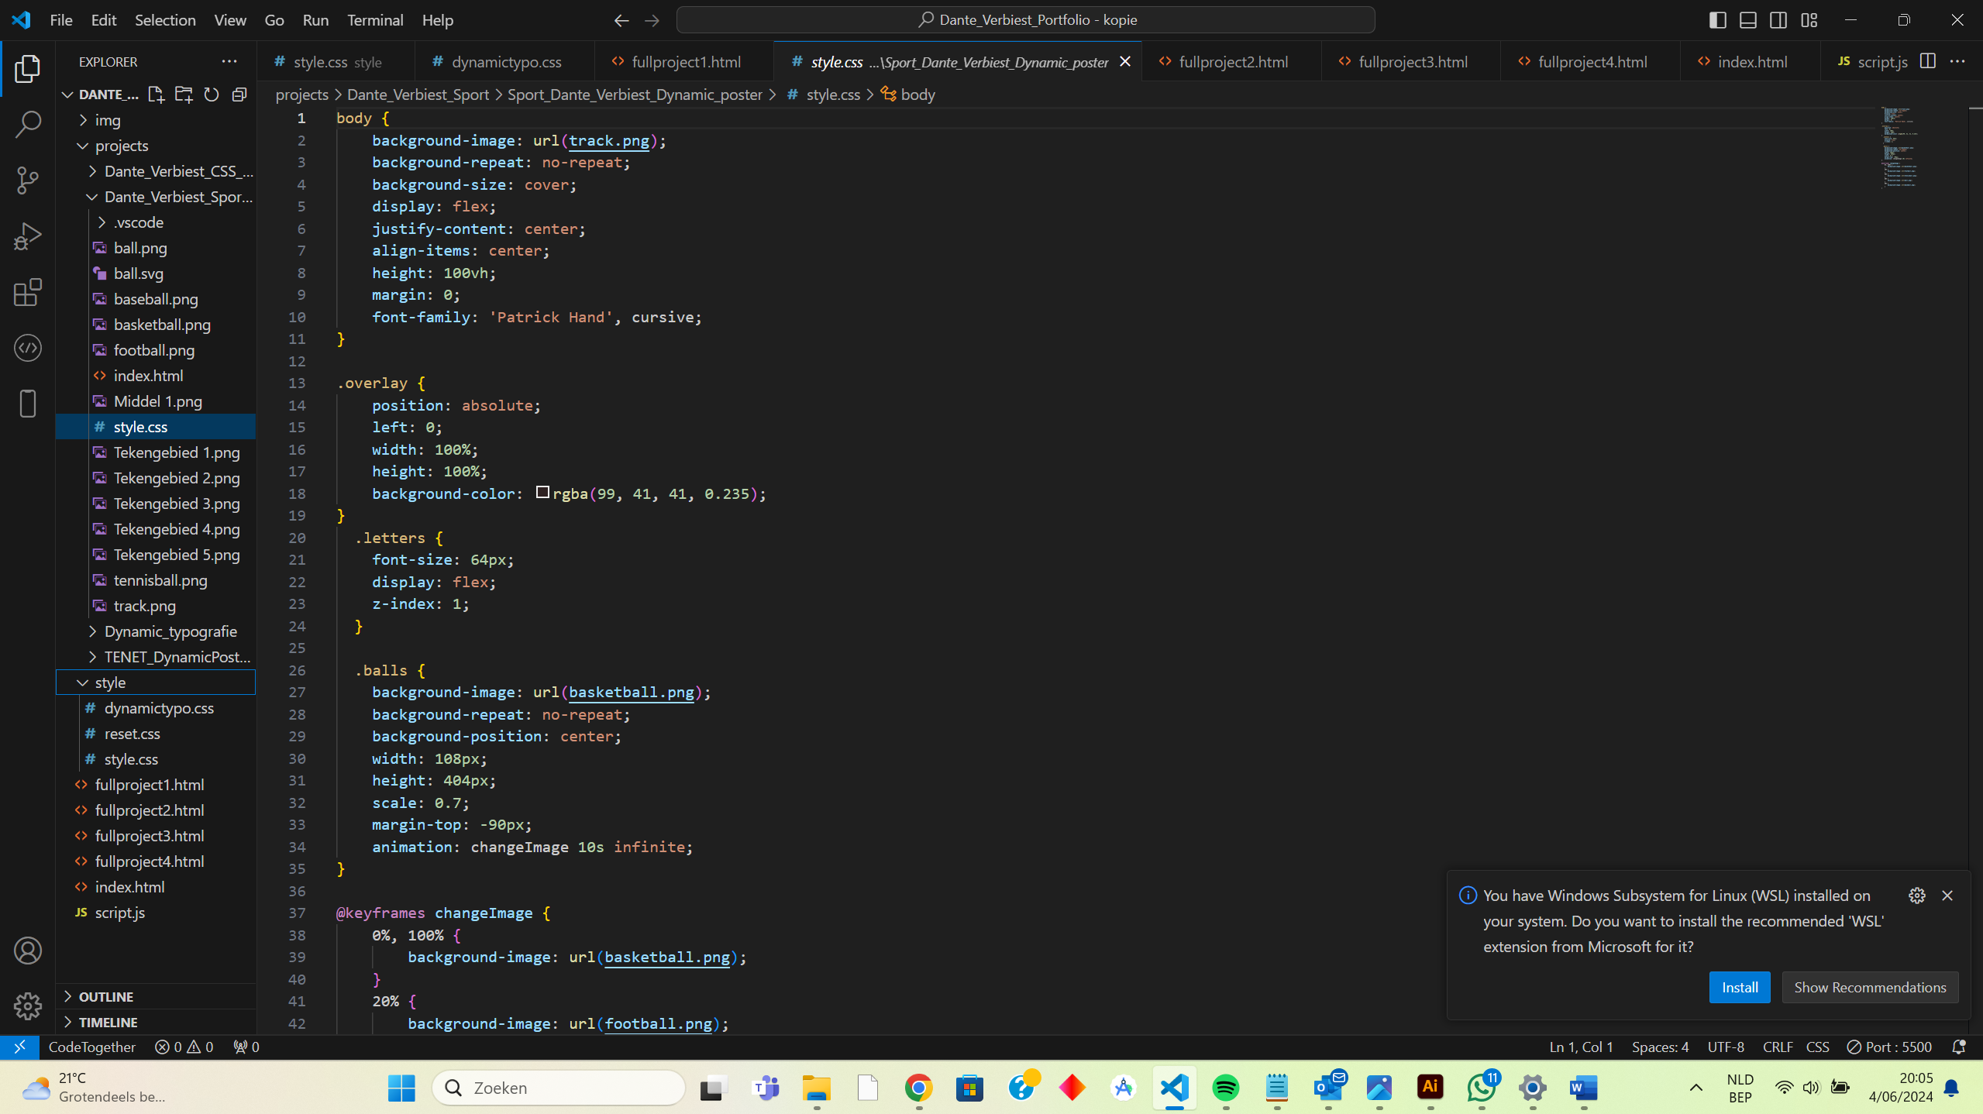The width and height of the screenshot is (1983, 1114).
Task: Open the Source Control view
Action: pos(28,180)
